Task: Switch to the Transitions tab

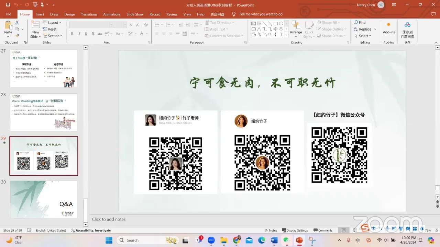Action: 89,14
